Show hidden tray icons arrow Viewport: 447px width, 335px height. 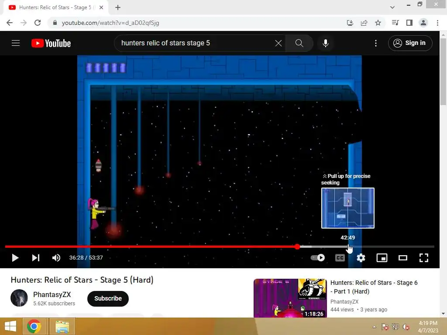[x=374, y=327]
